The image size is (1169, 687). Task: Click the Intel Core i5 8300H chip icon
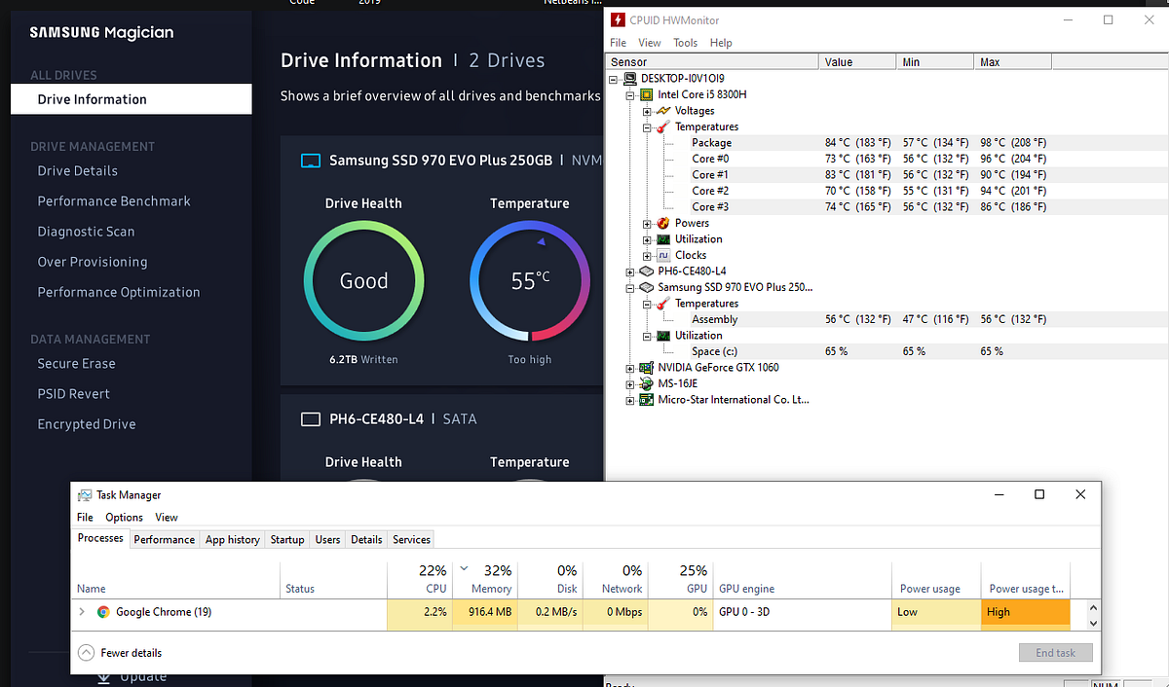pos(645,94)
